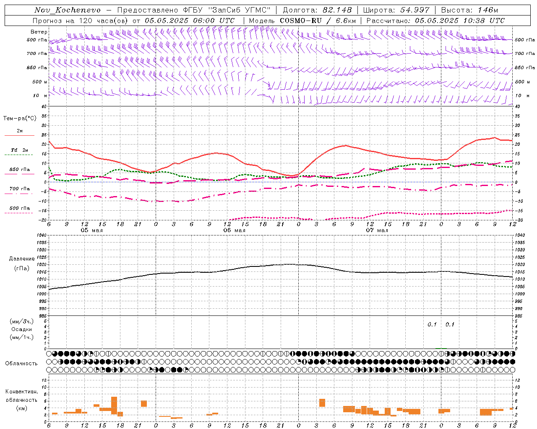Click the Рассчитано: 05.05.2025 10:38 UTC timestamp
The height and width of the screenshot is (429, 537).
435,21
